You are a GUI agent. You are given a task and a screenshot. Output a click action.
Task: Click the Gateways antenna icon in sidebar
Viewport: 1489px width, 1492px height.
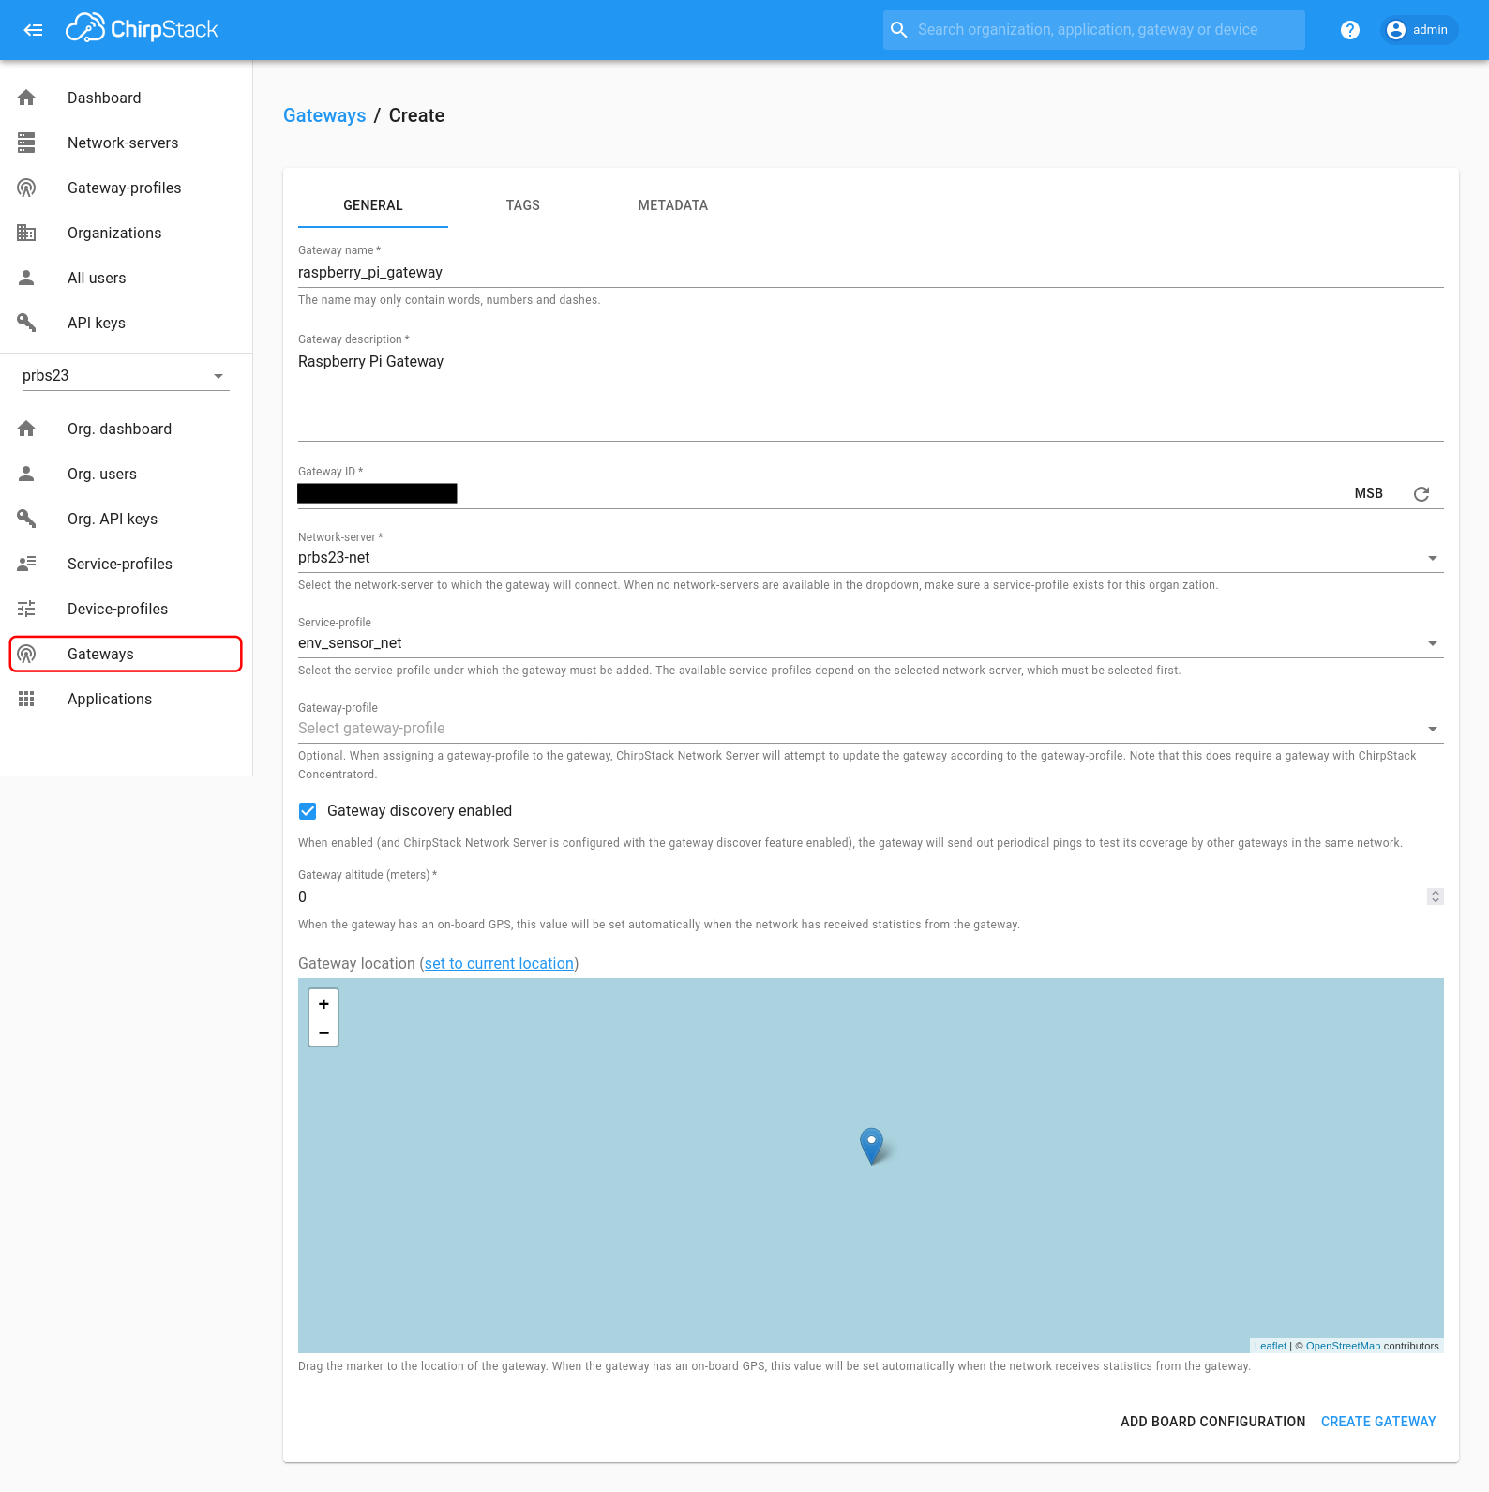[26, 654]
